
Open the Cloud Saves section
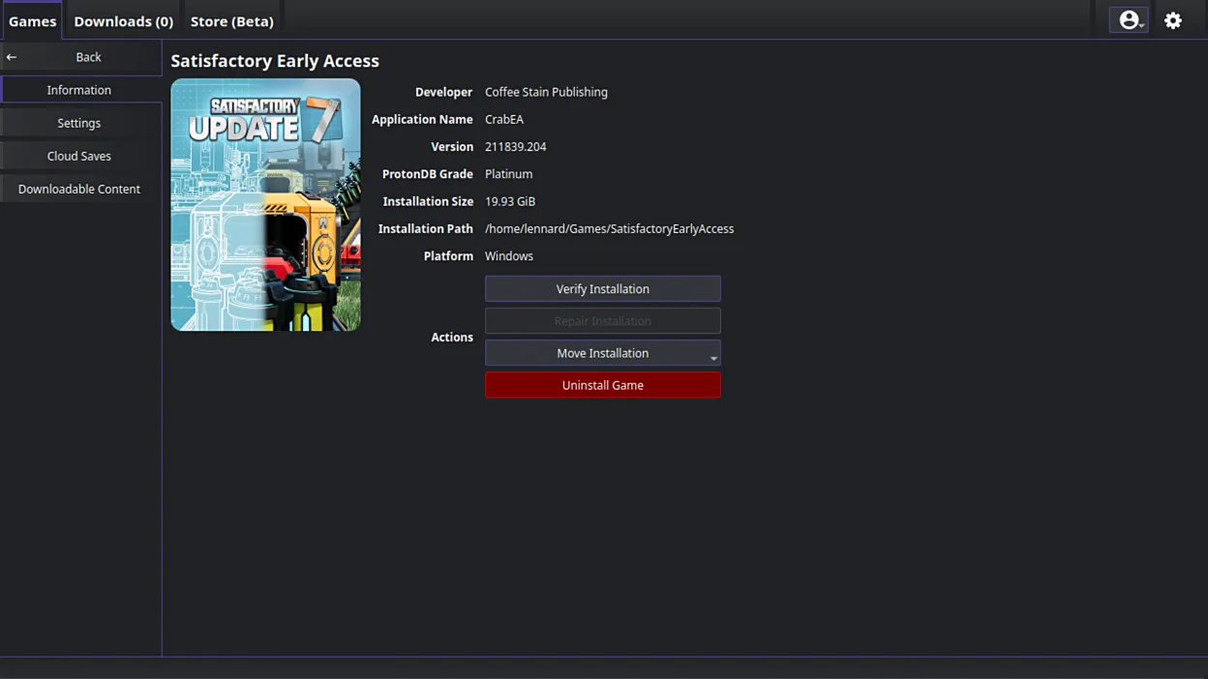78,156
